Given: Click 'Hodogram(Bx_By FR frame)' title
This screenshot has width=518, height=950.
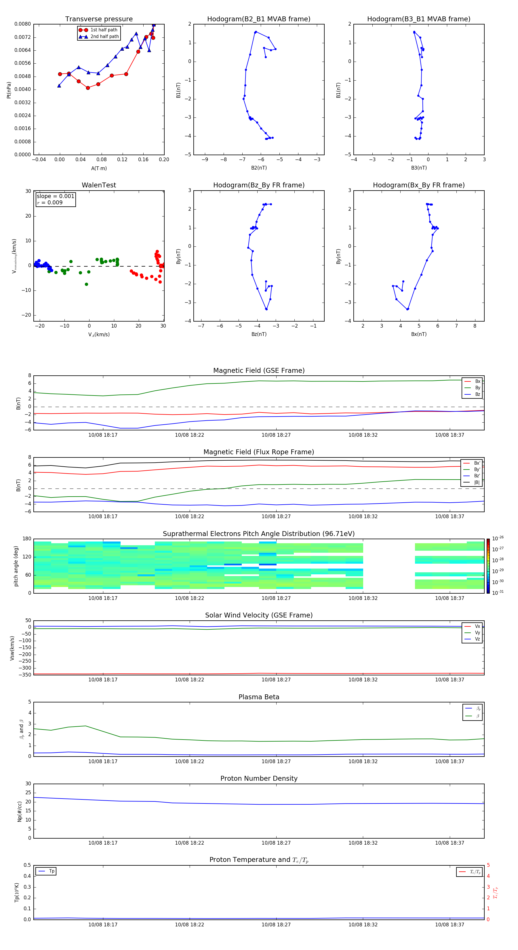Looking at the screenshot, I should tap(419, 185).
